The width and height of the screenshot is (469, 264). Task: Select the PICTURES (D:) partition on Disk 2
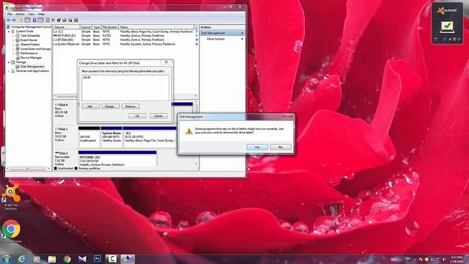(x=117, y=158)
